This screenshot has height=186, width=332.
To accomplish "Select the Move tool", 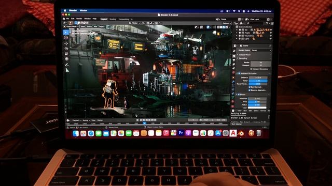I will pos(66,43).
